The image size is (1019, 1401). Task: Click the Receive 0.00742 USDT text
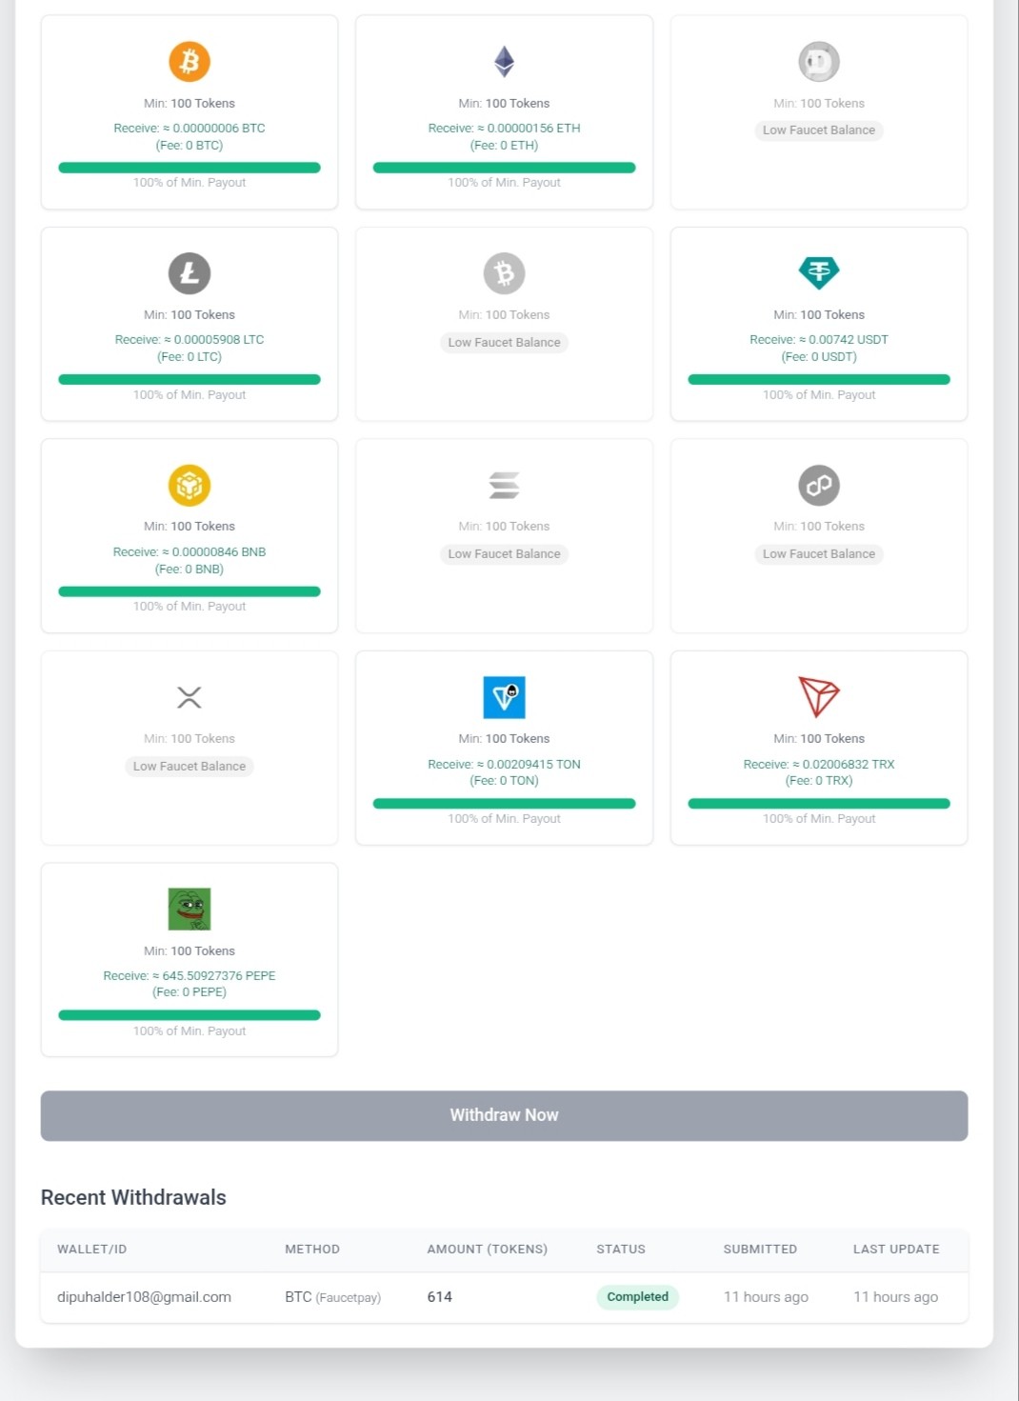pos(819,339)
